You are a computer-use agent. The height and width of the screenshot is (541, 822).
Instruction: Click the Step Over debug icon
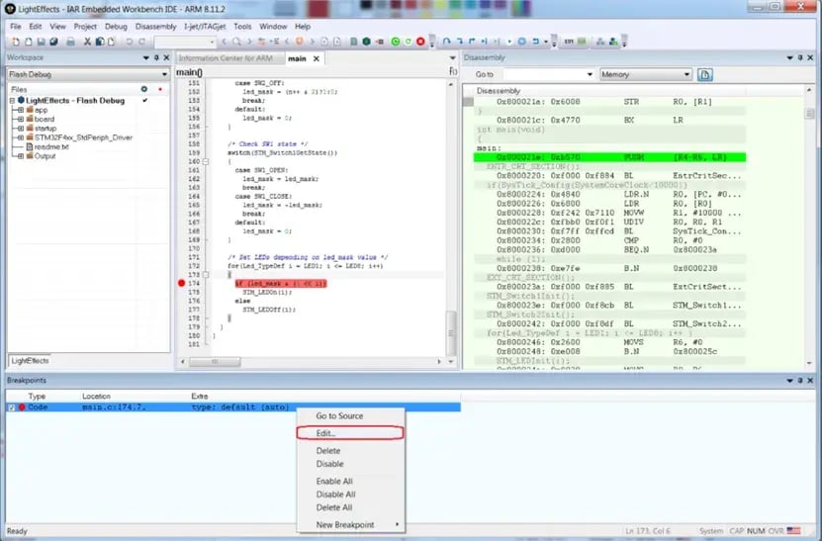point(446,42)
